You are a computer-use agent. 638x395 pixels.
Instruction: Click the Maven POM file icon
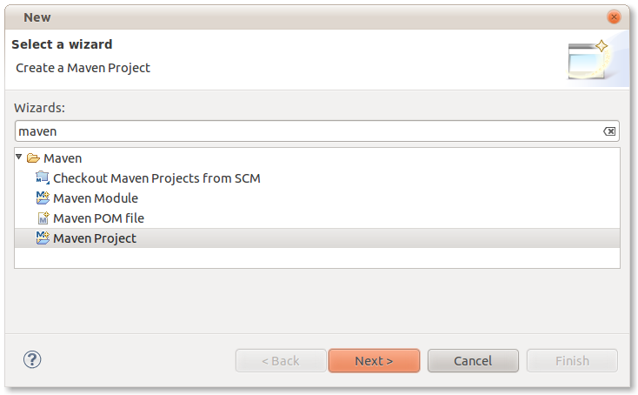pyautogui.click(x=43, y=218)
